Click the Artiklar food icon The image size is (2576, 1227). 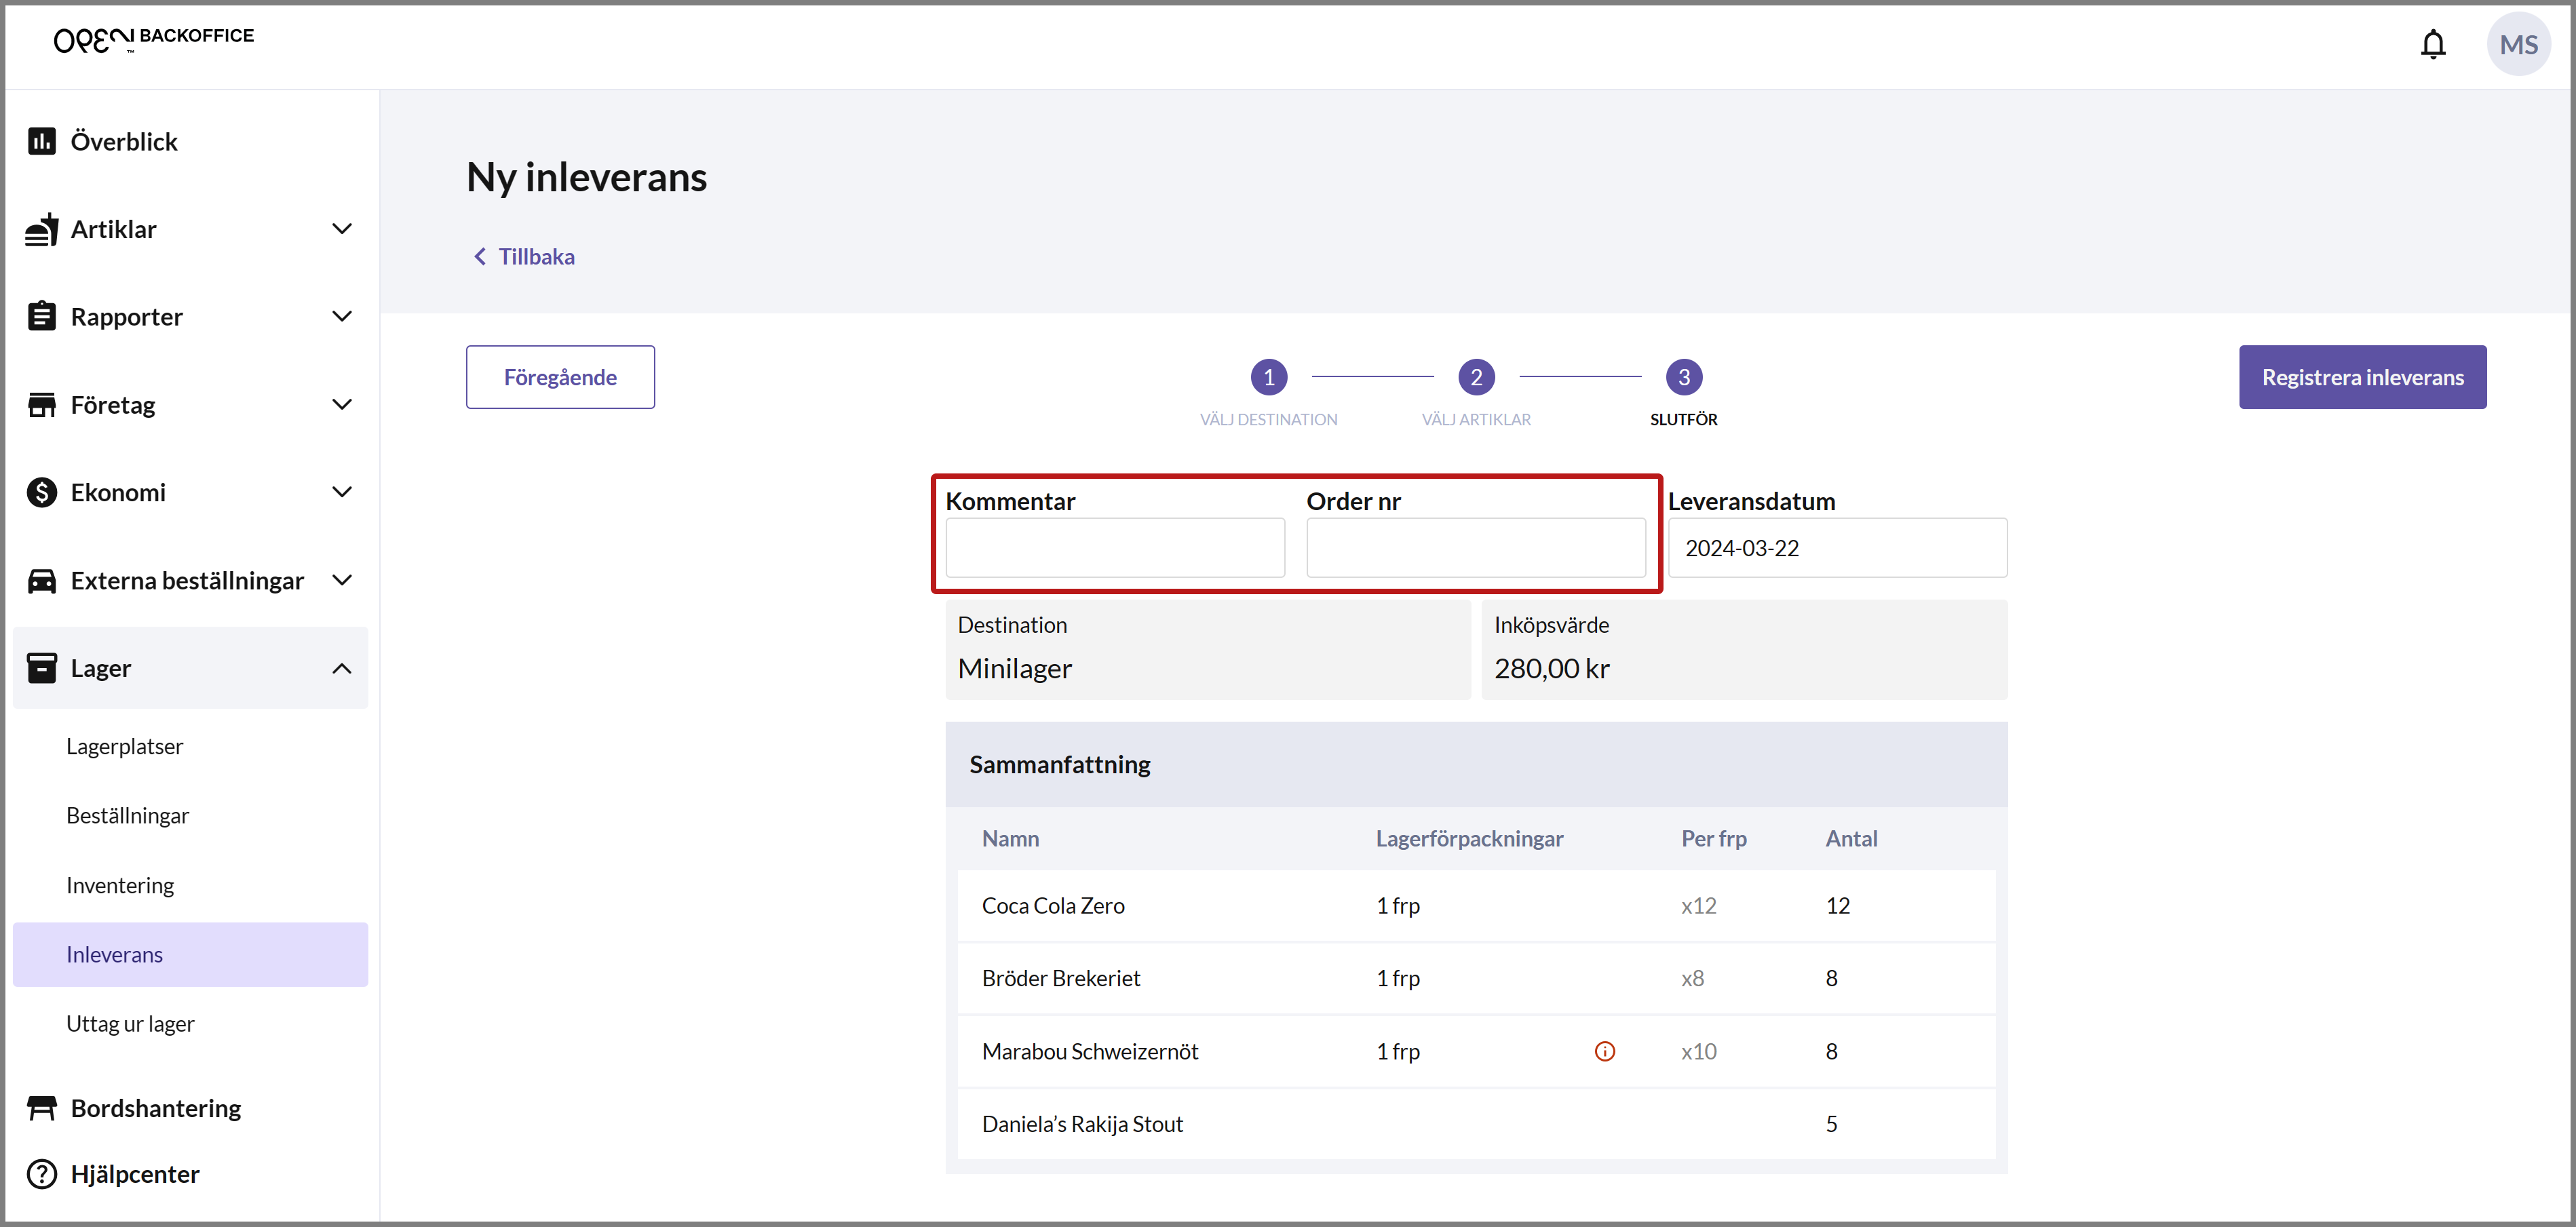pos(42,229)
